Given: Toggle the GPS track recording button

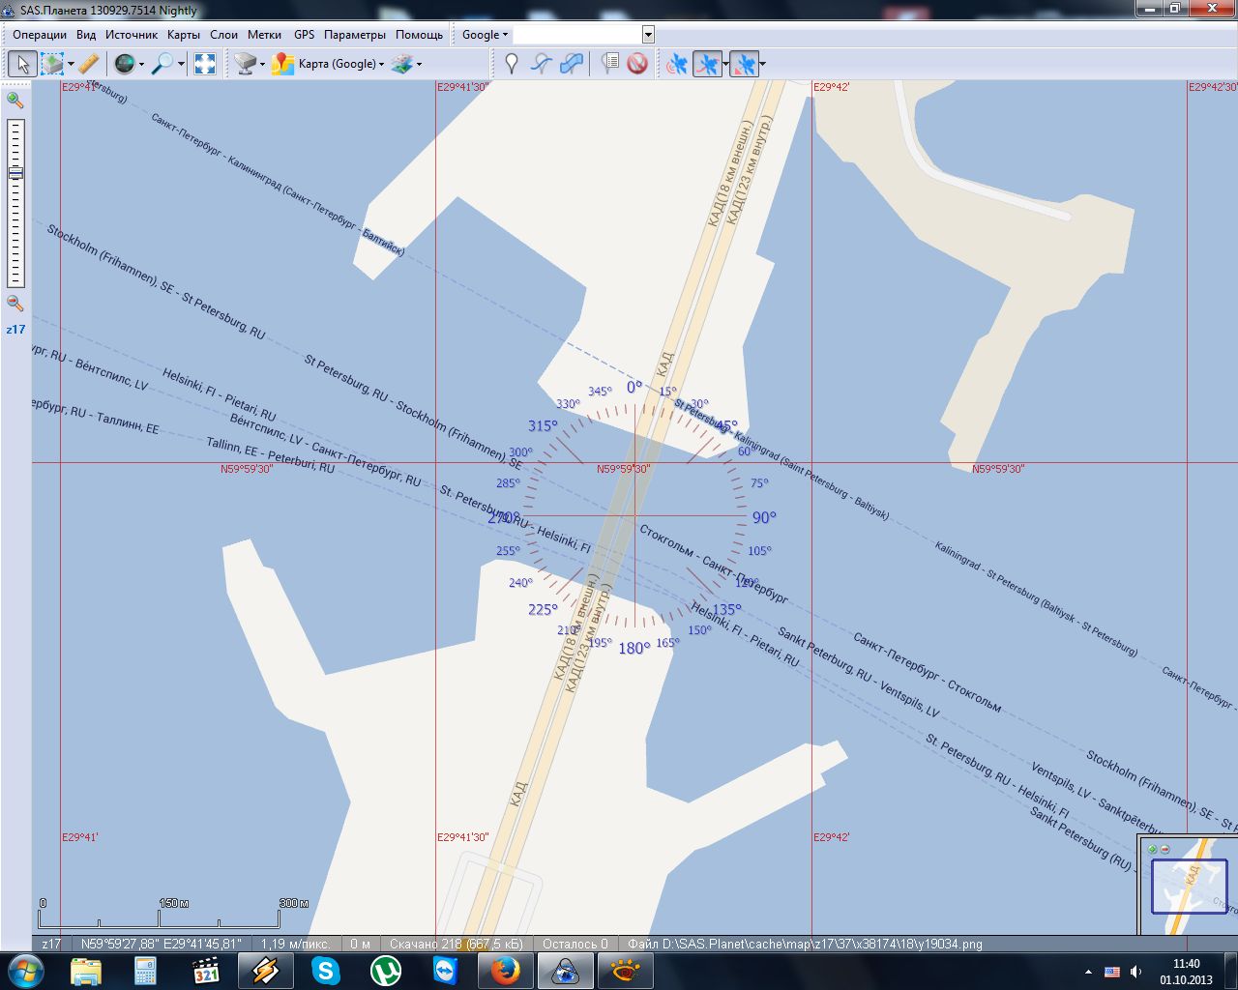Looking at the screenshot, I should click(x=708, y=64).
